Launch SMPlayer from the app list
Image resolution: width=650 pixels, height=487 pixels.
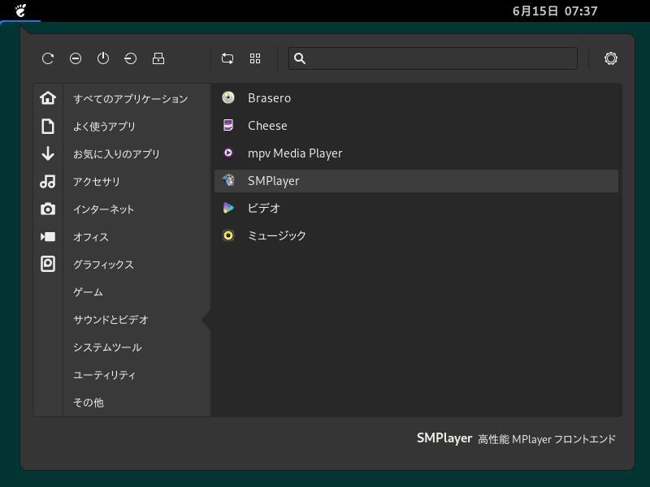coord(416,181)
